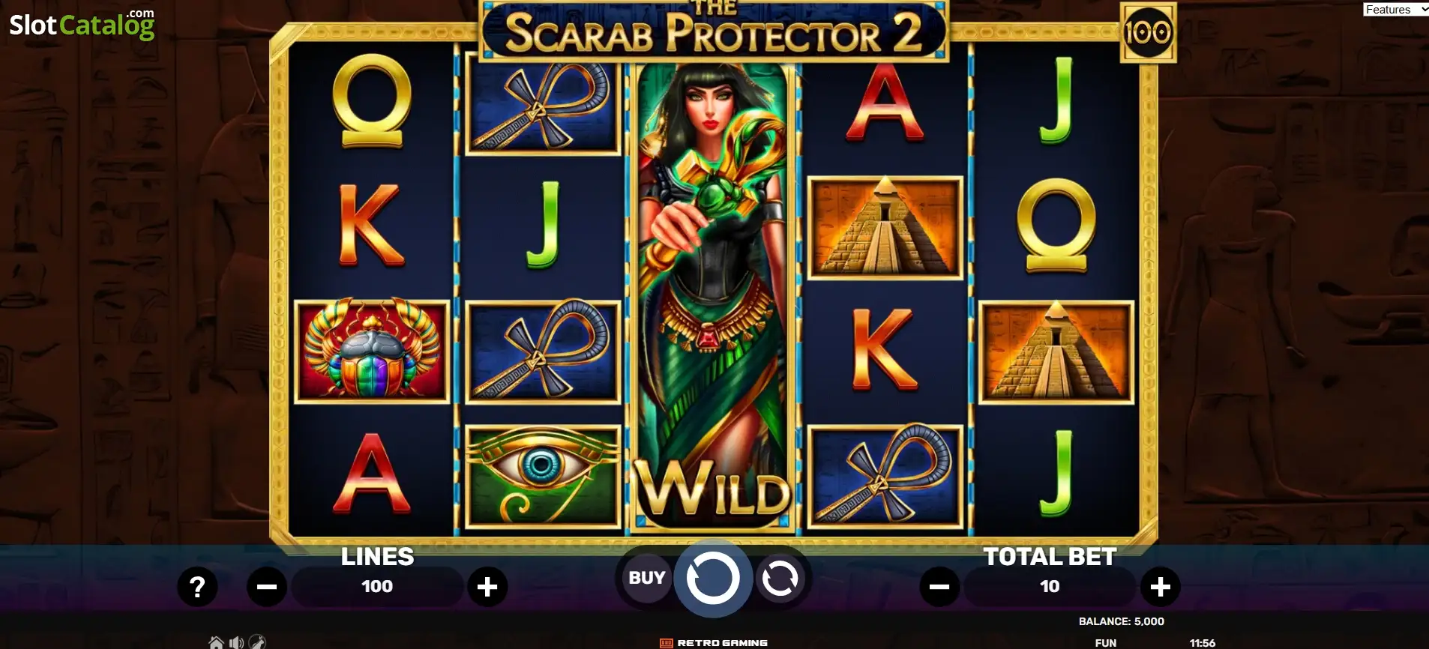The width and height of the screenshot is (1429, 649).
Task: Click the BUY feature button
Action: [646, 578]
